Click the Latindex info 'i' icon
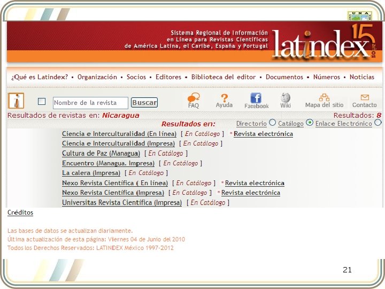 [x=16, y=101]
